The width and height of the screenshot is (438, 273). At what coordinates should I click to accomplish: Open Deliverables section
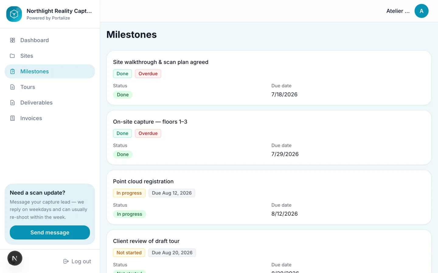[50, 103]
